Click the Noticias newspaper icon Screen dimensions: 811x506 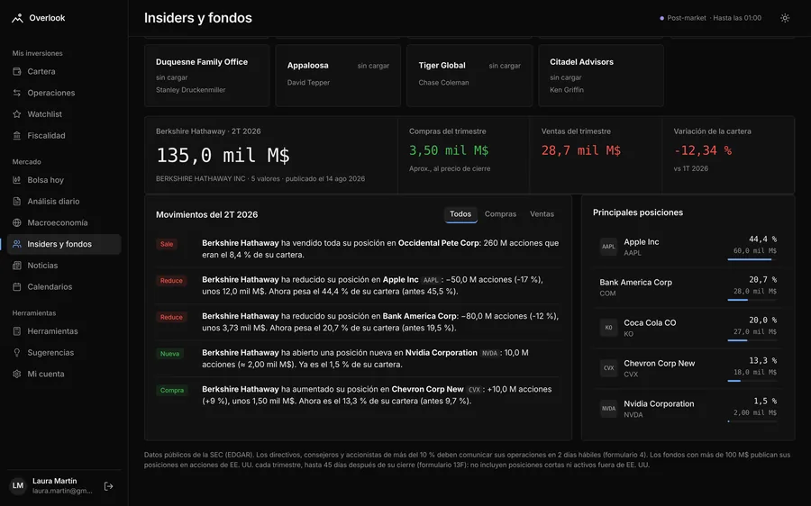pos(17,265)
